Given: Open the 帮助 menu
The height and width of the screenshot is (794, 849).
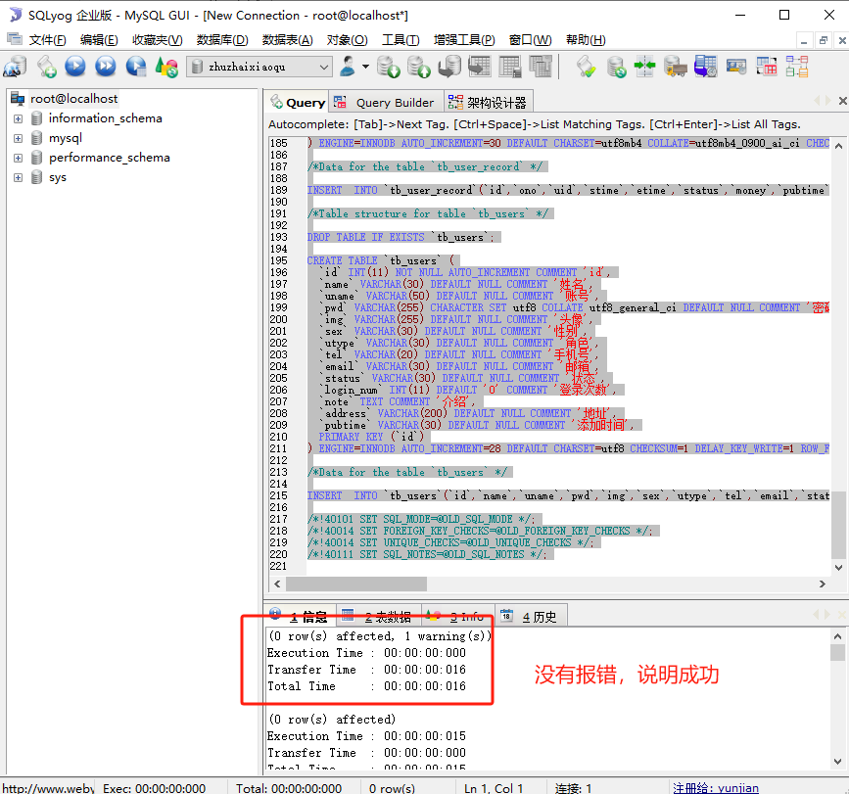Looking at the screenshot, I should click(x=588, y=39).
